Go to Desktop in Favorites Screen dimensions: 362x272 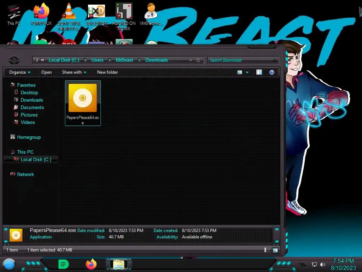point(29,92)
